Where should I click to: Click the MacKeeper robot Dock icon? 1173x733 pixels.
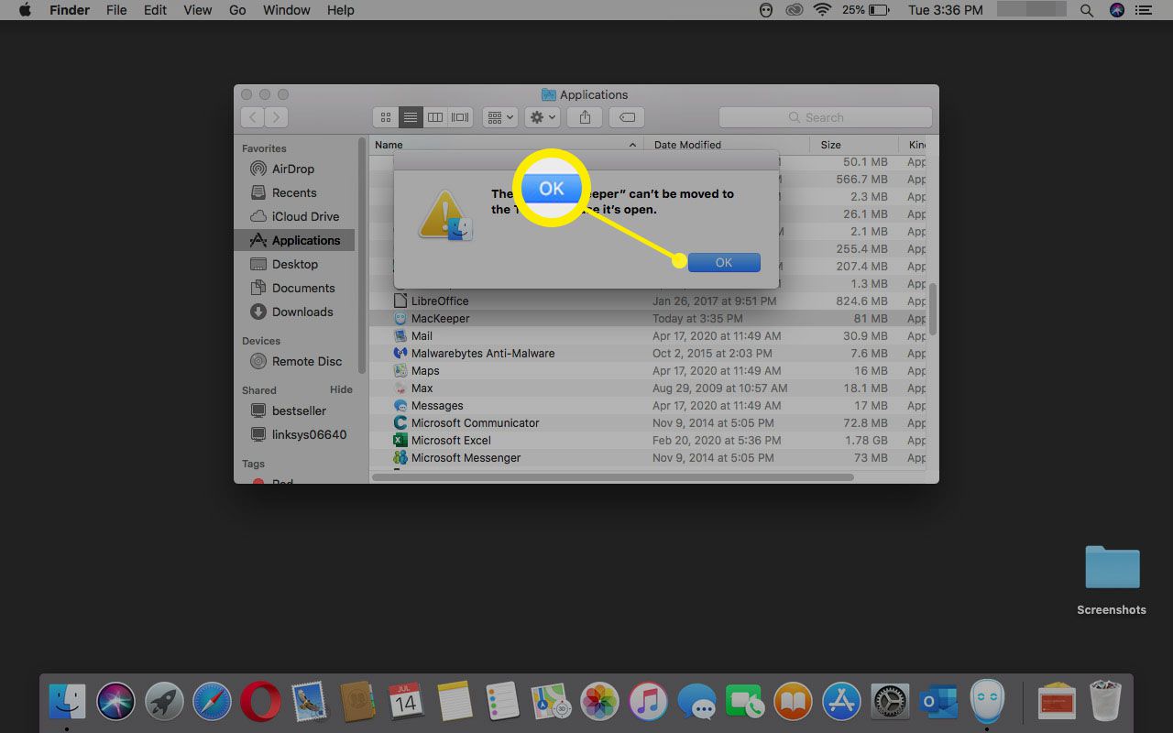tap(987, 701)
